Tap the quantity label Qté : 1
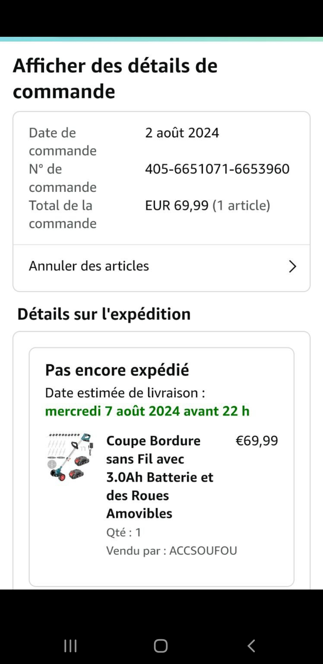323x664 pixels. [124, 532]
